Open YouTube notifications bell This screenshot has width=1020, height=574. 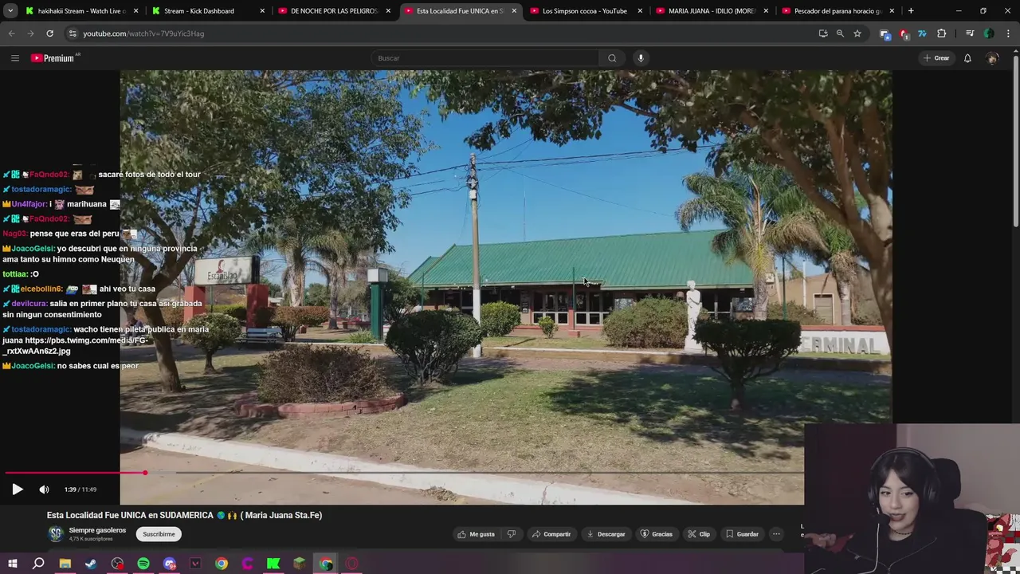click(967, 58)
